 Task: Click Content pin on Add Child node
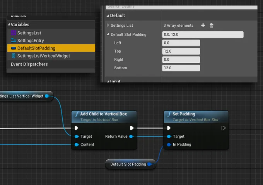pos(77,144)
